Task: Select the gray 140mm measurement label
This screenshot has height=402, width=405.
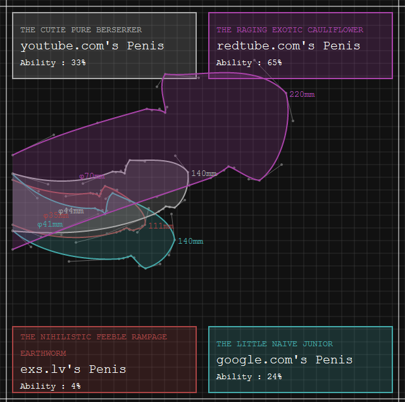Action: [x=204, y=173]
